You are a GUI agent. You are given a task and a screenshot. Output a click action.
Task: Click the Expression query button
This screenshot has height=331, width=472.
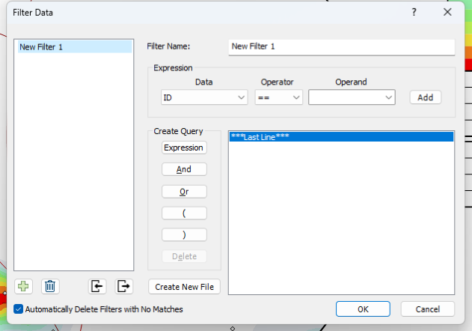pos(184,148)
